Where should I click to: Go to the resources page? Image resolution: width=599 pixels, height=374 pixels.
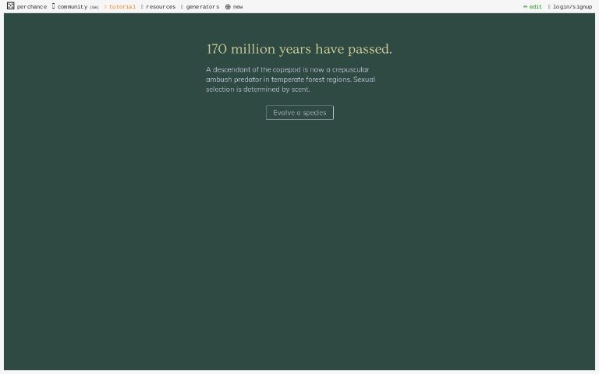coord(161,7)
